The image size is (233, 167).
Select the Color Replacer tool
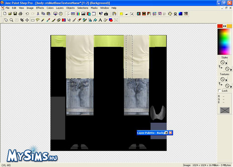coord(64,20)
